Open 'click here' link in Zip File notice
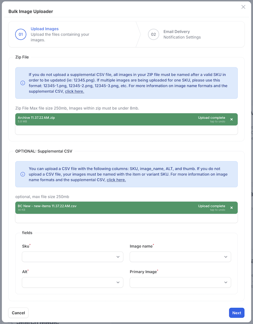This screenshot has height=324, width=253. pos(75,91)
